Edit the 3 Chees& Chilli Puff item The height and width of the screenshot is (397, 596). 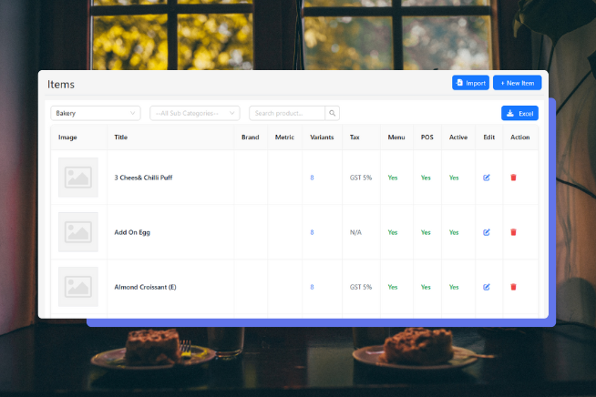coord(487,178)
